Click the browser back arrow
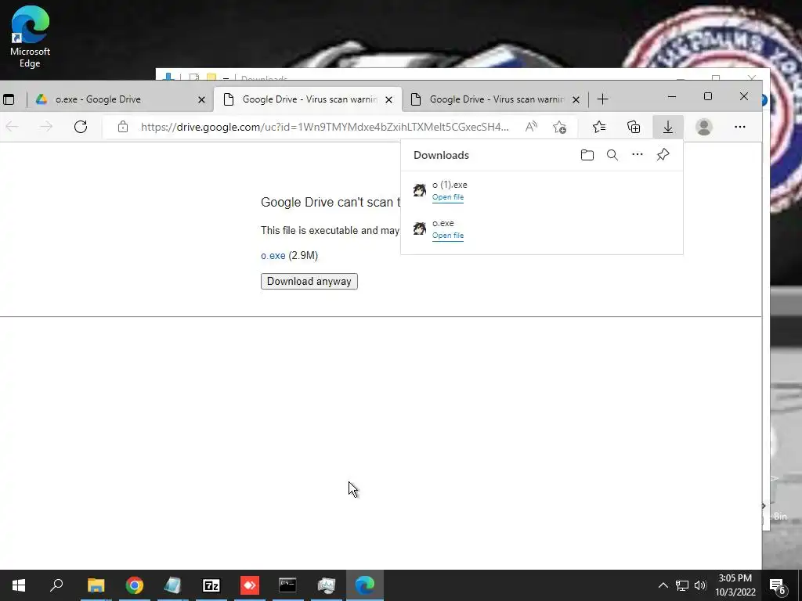This screenshot has width=802, height=601. point(13,127)
